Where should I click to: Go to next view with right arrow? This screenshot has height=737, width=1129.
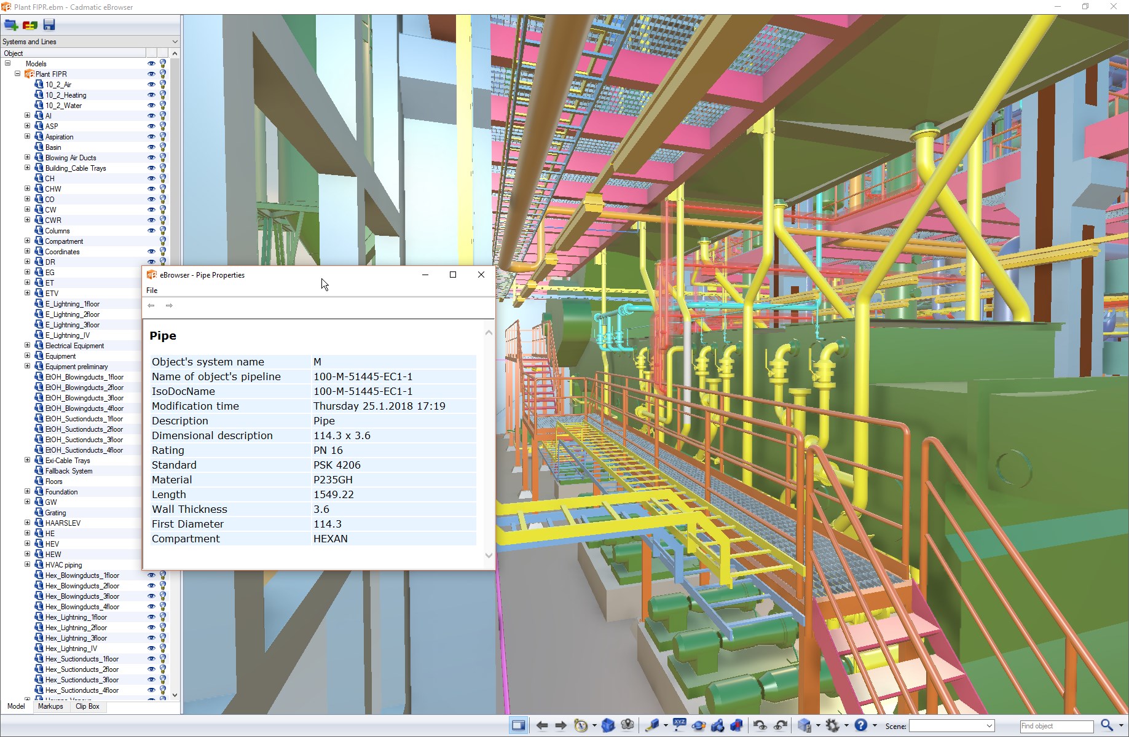tap(561, 725)
